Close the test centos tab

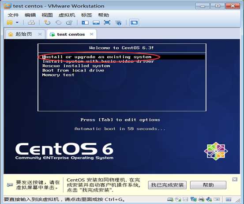[x=92, y=34]
